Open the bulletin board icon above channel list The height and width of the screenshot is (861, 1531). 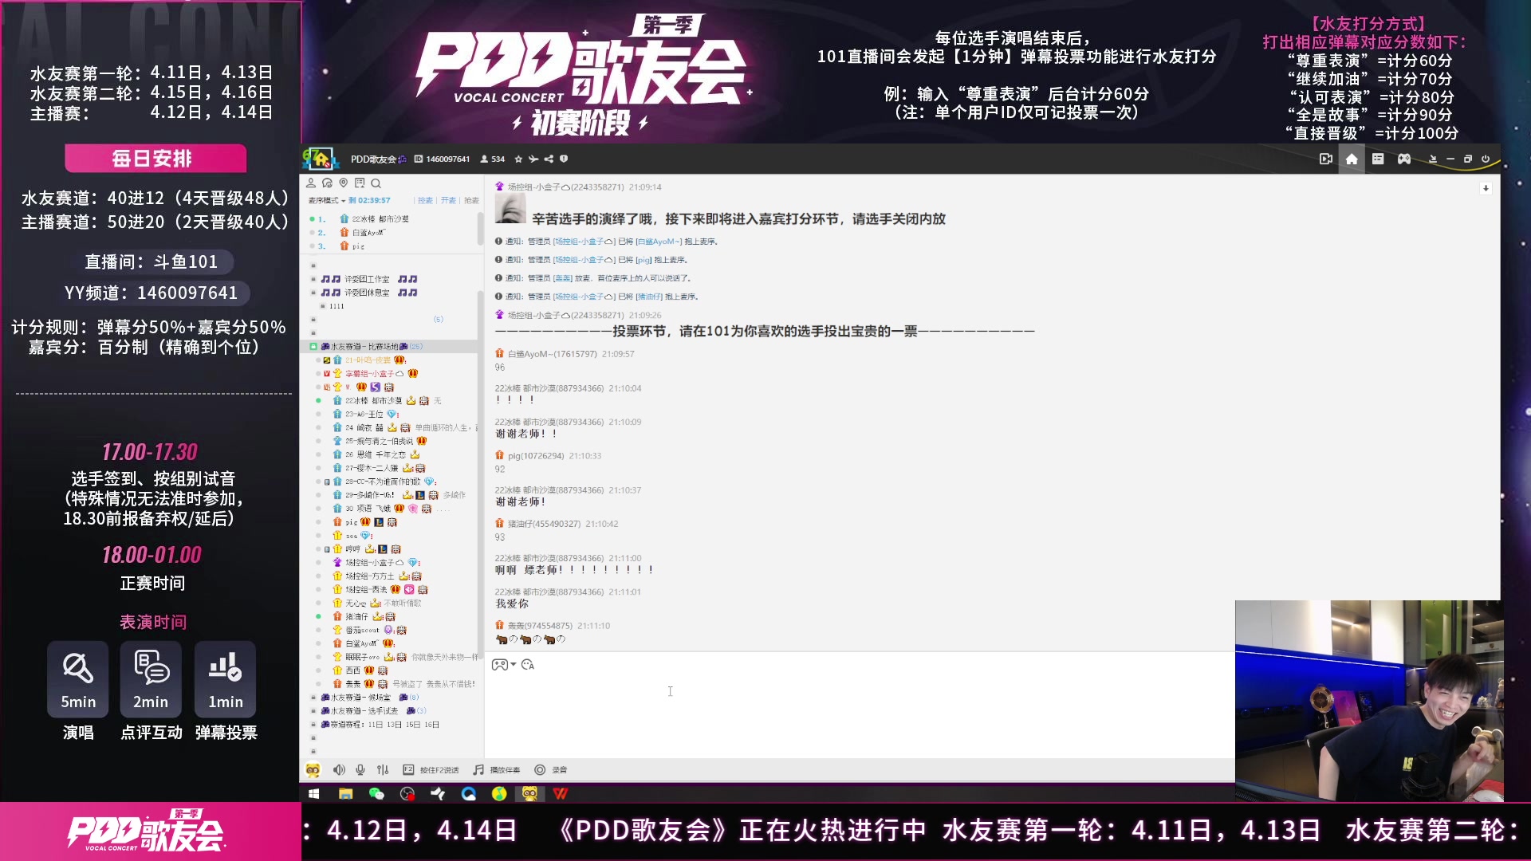click(x=360, y=183)
